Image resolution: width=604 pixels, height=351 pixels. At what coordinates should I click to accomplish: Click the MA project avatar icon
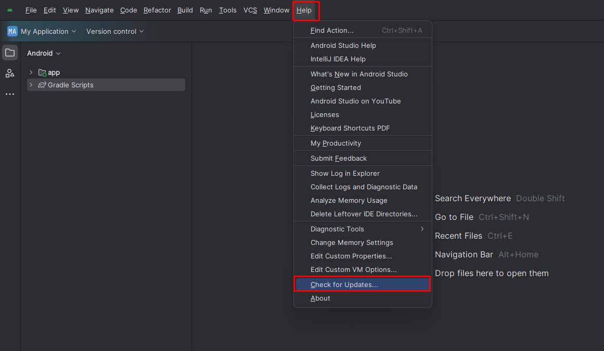click(x=12, y=31)
